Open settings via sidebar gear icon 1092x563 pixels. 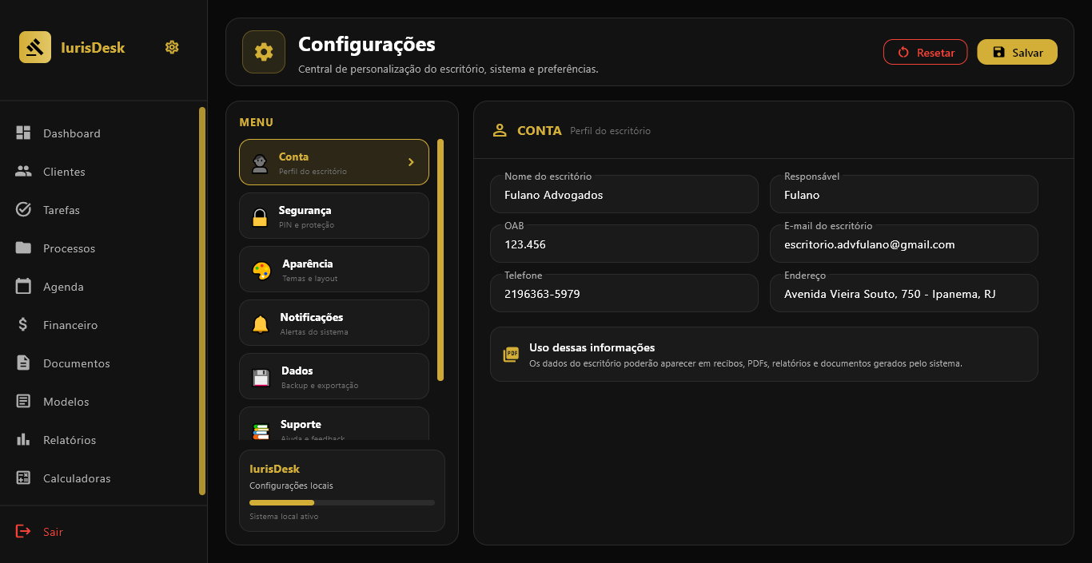(x=172, y=47)
